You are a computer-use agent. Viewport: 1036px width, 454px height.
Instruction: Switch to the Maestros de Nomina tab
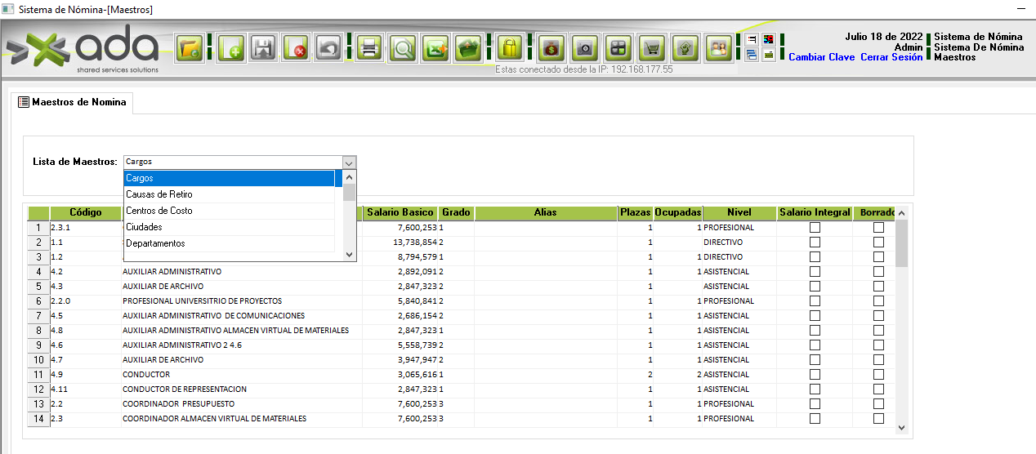pyautogui.click(x=72, y=103)
